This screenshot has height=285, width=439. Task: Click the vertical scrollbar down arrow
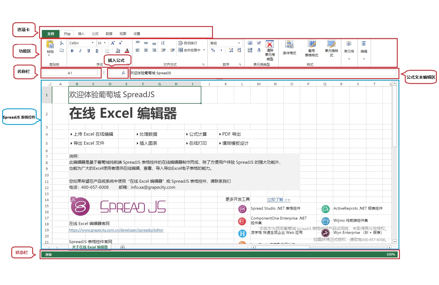point(395,242)
